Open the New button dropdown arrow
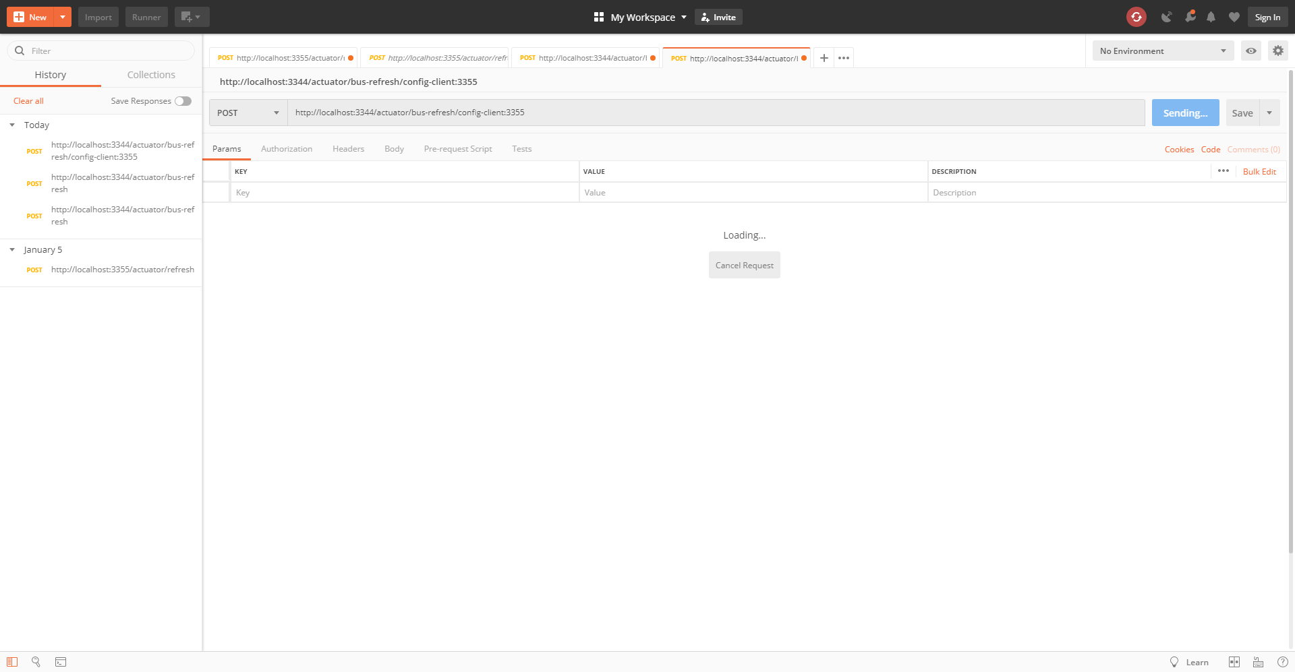The height and width of the screenshot is (672, 1295). click(x=62, y=17)
